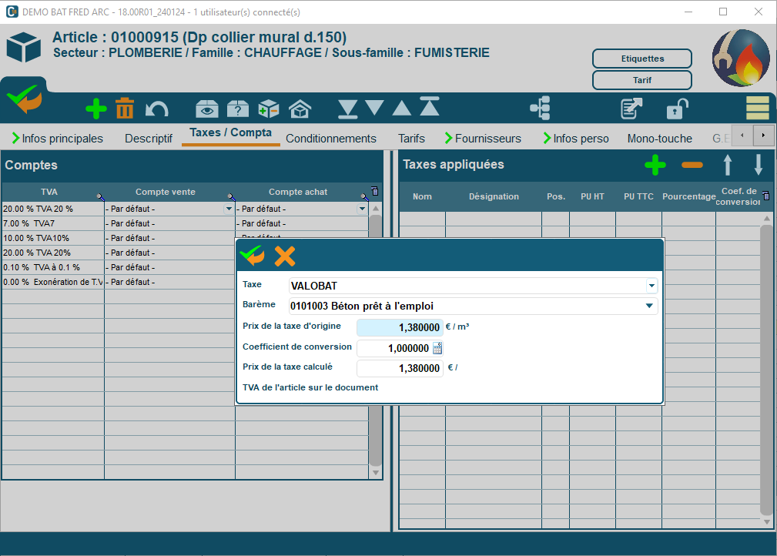Expand Compte vente dropdown for TVA 20 %

228,209
